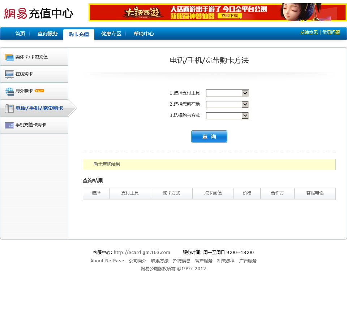
Task: Click the 合作方 column header
Action: click(277, 193)
